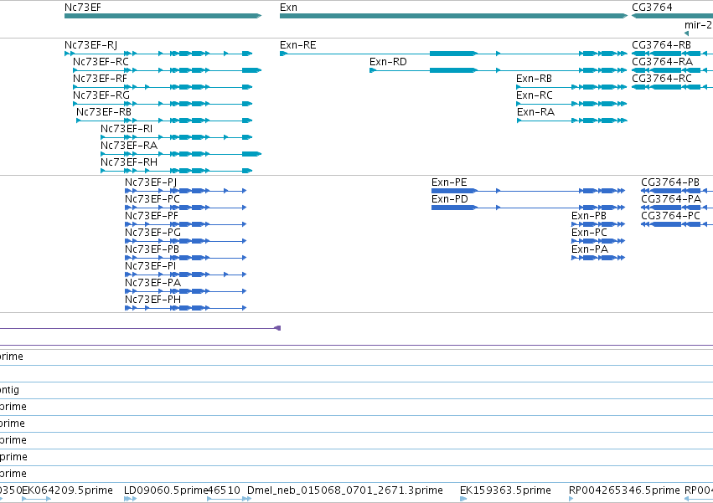This screenshot has width=713, height=503.
Task: Click the large exon of Exn-RE
Action: pyautogui.click(x=453, y=54)
